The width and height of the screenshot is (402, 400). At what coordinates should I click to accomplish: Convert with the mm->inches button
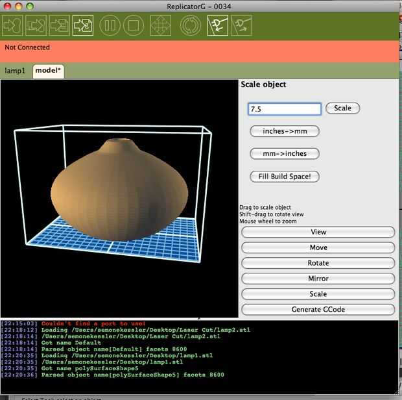click(x=285, y=153)
